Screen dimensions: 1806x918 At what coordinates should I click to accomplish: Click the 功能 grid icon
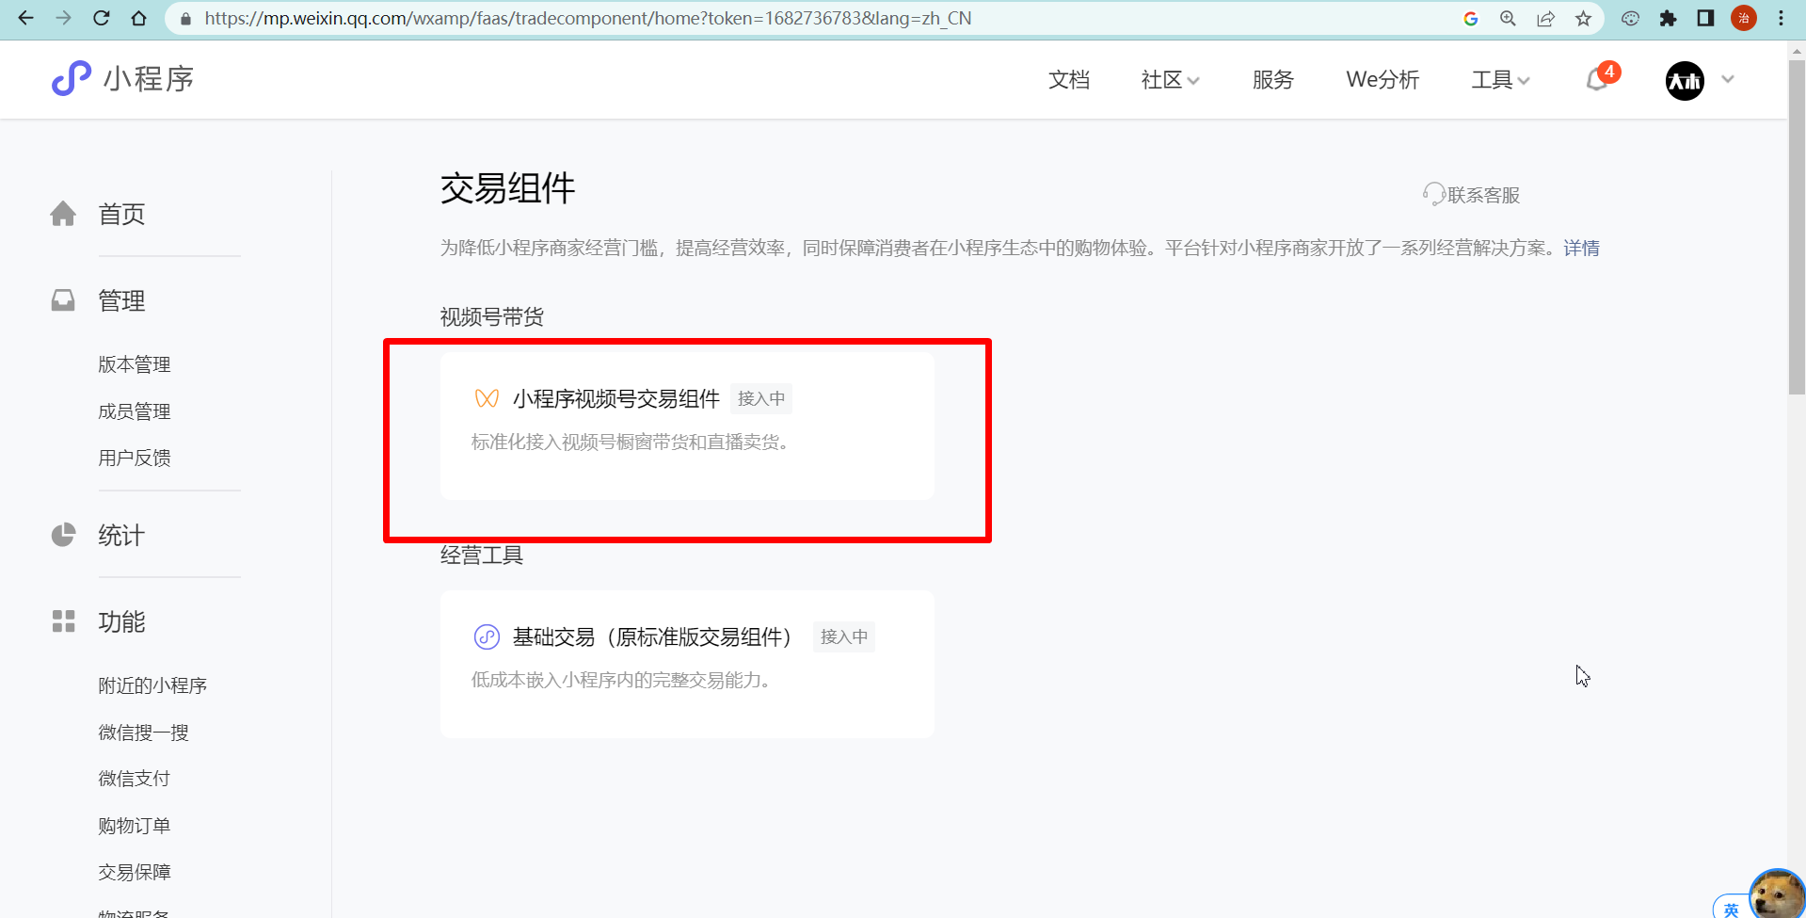63,621
